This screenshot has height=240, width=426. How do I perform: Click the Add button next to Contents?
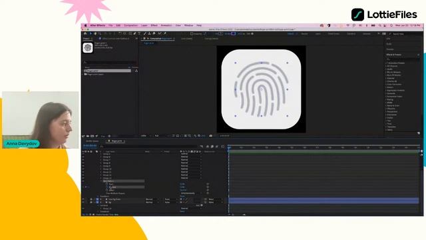click(201, 205)
